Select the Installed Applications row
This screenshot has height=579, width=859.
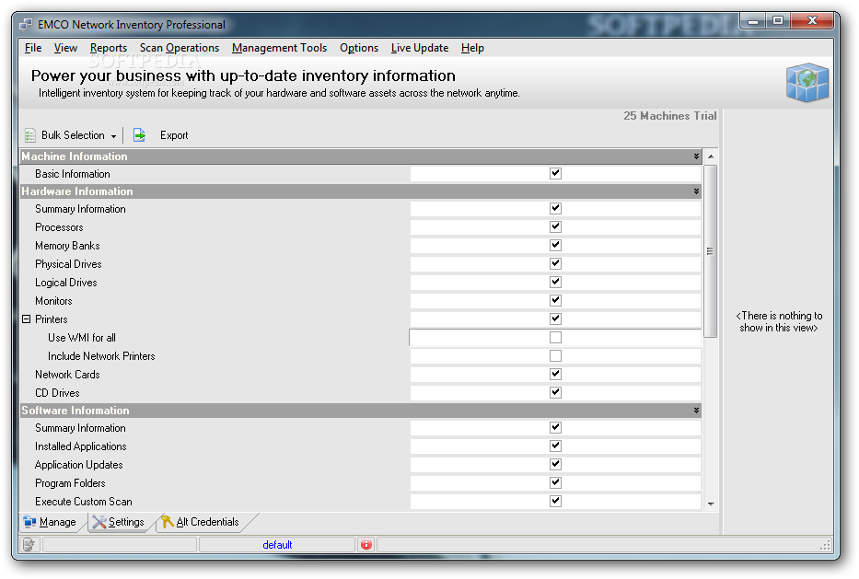[361, 446]
